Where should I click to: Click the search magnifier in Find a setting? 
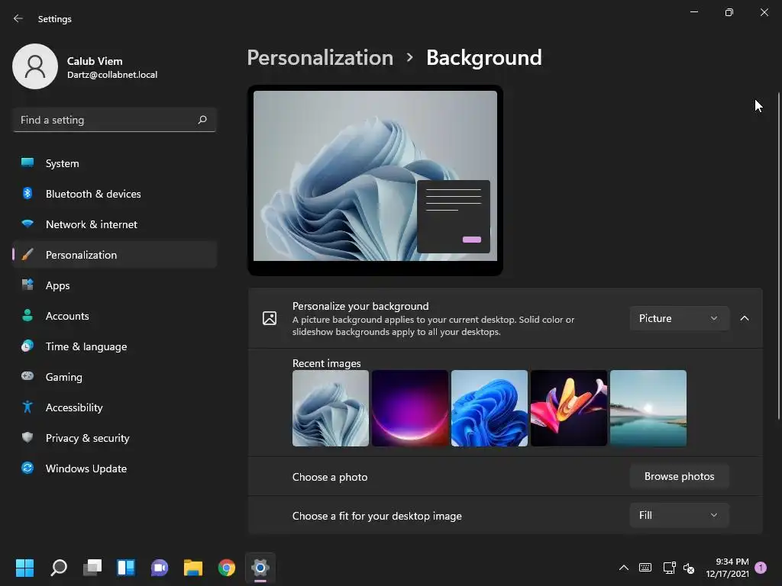point(202,120)
